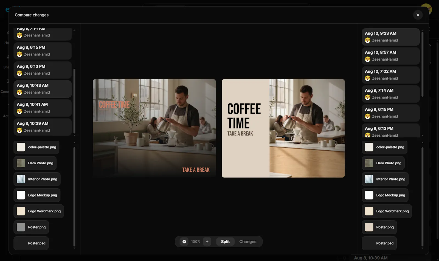Click the left version list scroll-up arrow

74,30
